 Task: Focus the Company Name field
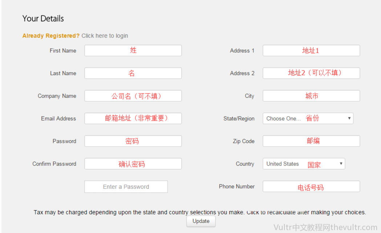[x=133, y=96]
